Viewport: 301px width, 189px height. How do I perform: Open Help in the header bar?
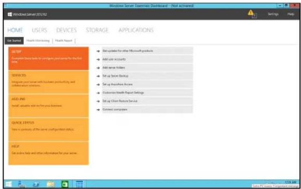(x=291, y=14)
